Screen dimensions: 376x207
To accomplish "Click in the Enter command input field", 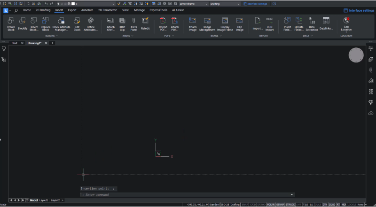I will 187,195.
